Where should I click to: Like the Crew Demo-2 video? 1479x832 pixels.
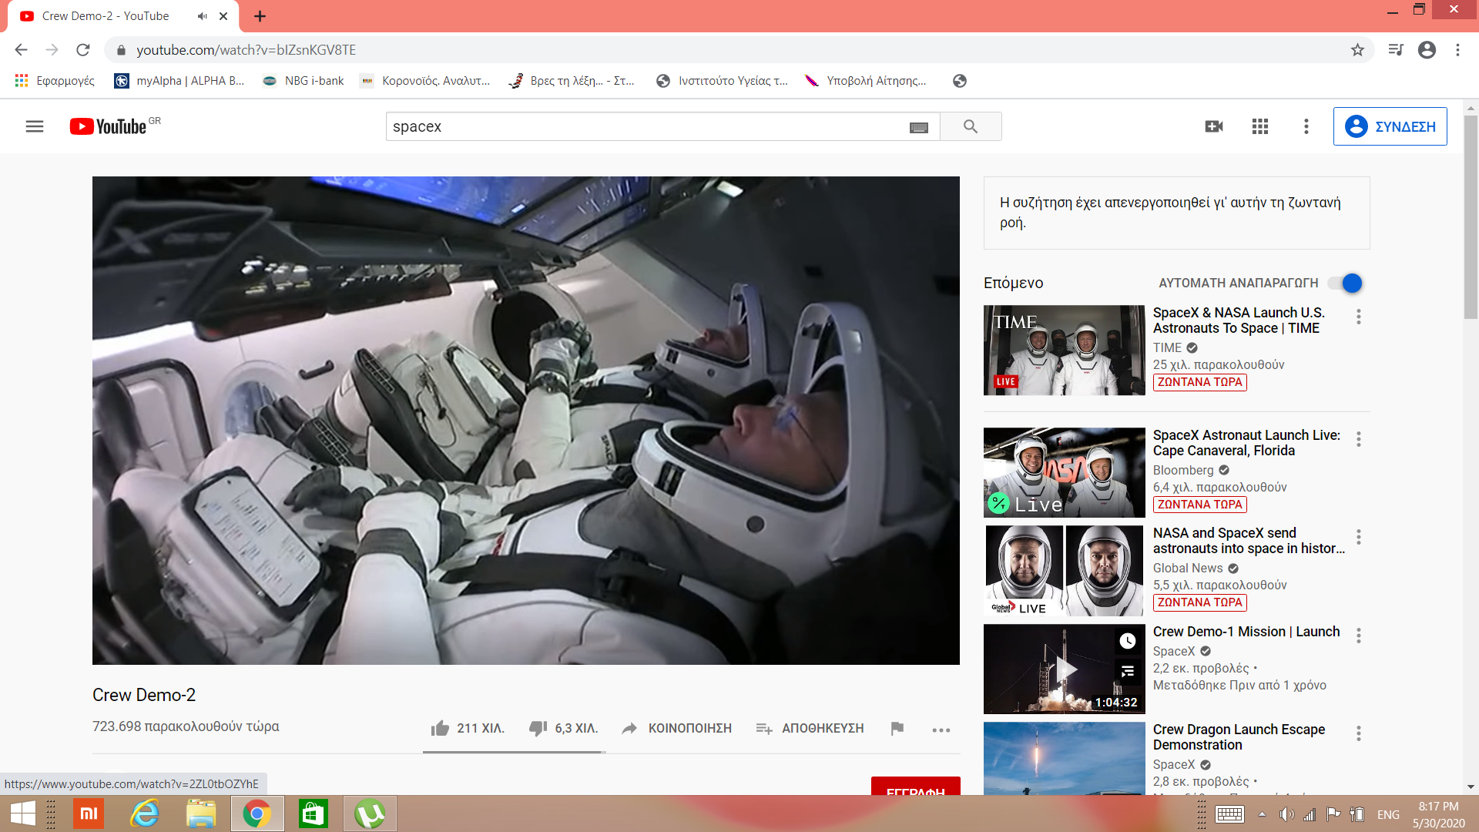[441, 728]
